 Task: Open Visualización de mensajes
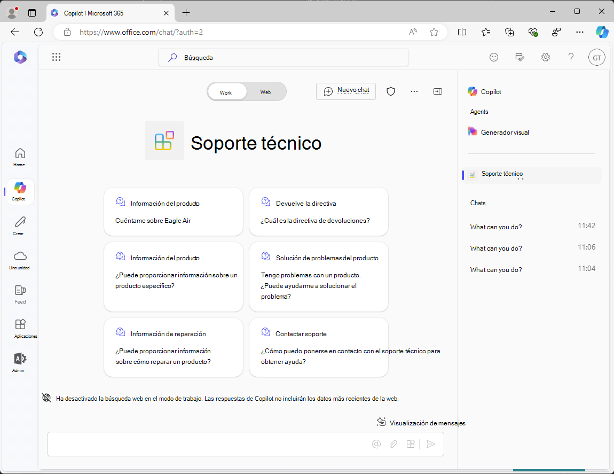(421, 423)
